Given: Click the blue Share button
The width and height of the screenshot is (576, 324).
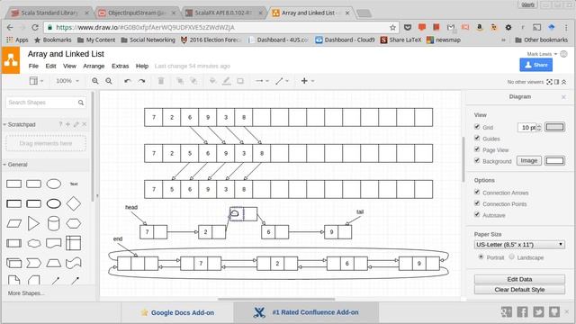Looking at the screenshot, I should coord(536,65).
